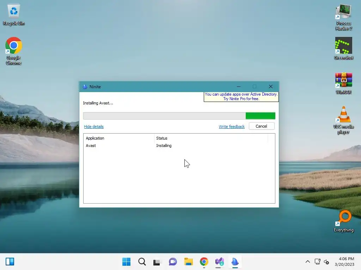Screen dimensions: 361x270
Task: Switch to Chrome in the taskbar
Action: pos(204,262)
